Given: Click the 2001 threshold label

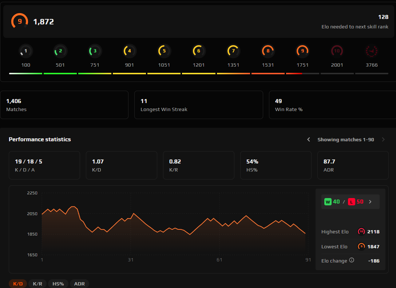Looking at the screenshot, I should click(x=337, y=65).
